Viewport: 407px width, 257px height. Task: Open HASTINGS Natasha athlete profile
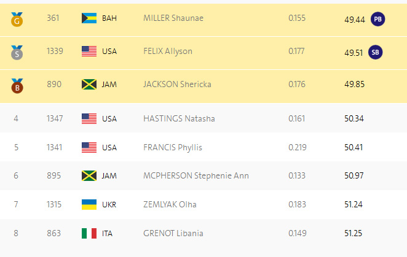(179, 118)
